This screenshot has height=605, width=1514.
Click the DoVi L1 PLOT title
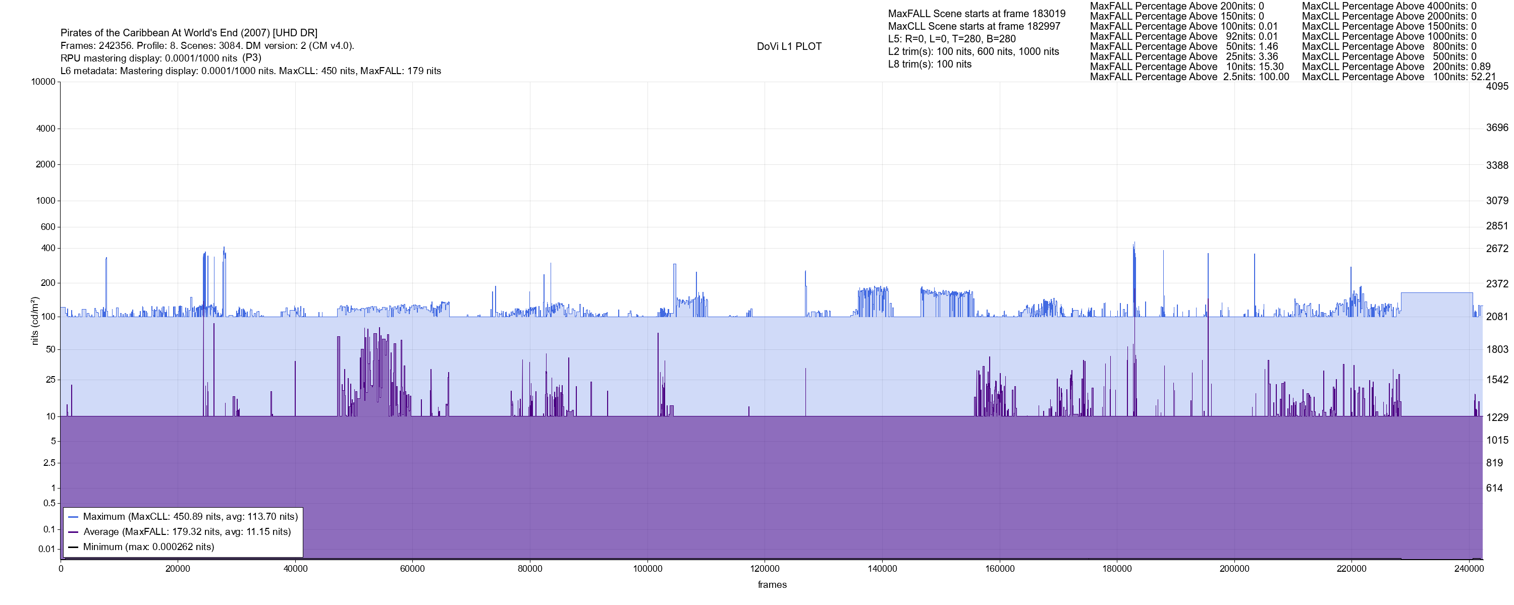click(789, 46)
